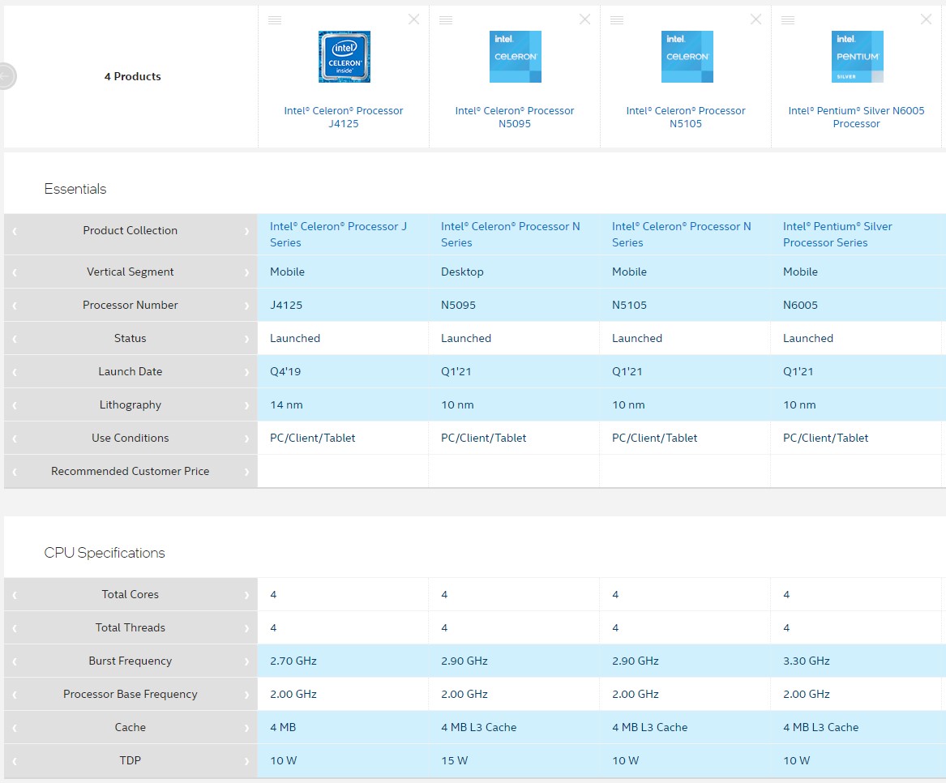Click drag handle icon above Pentium N6005

click(788, 20)
